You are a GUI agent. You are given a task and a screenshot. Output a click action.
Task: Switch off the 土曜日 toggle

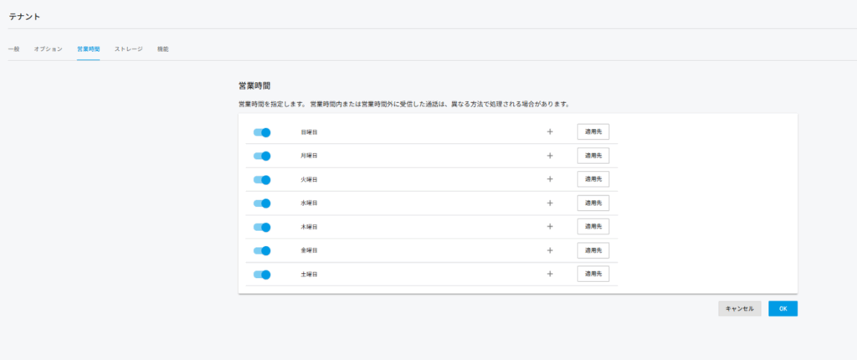262,274
